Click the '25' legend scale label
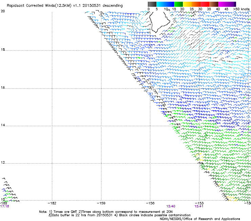Viewport: 251px width, 221px height. tap(192, 9)
